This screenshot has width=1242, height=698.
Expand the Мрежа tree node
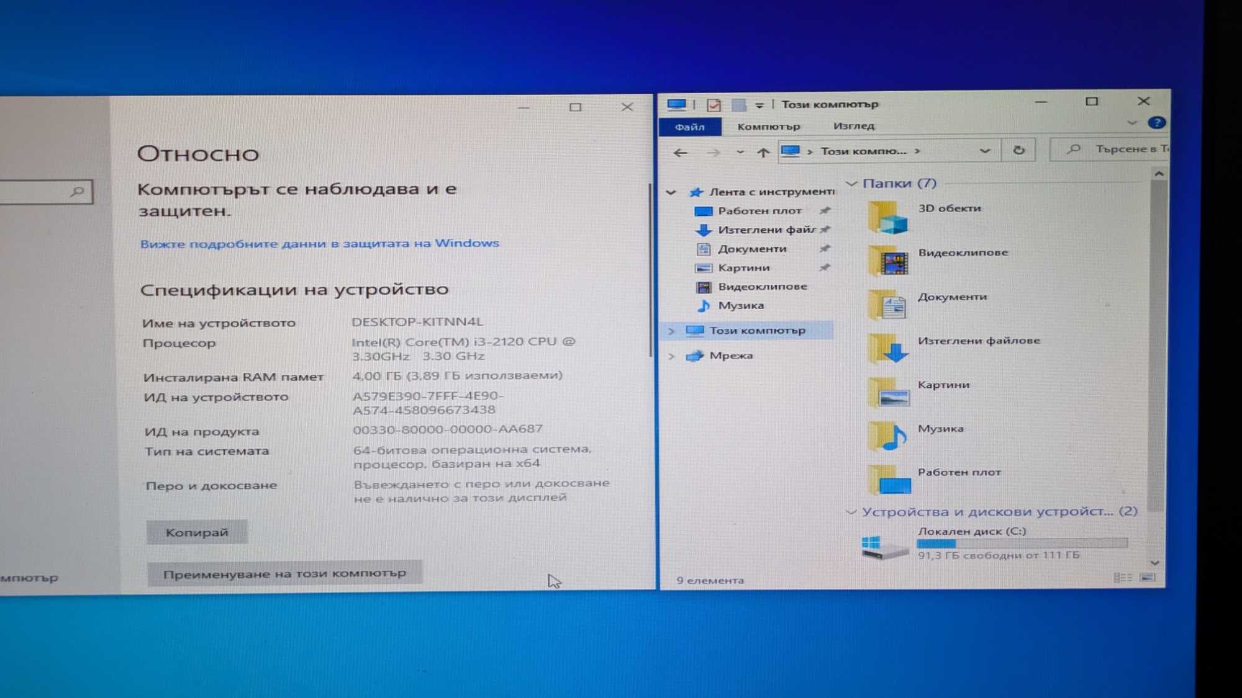click(x=671, y=356)
